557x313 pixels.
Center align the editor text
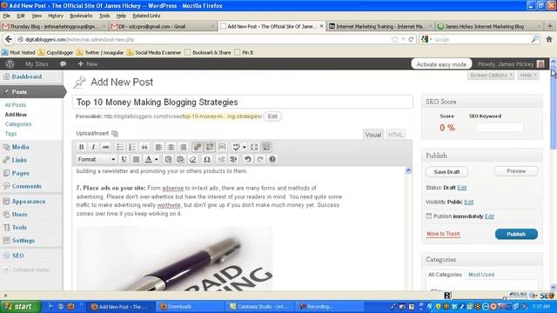coord(171,147)
